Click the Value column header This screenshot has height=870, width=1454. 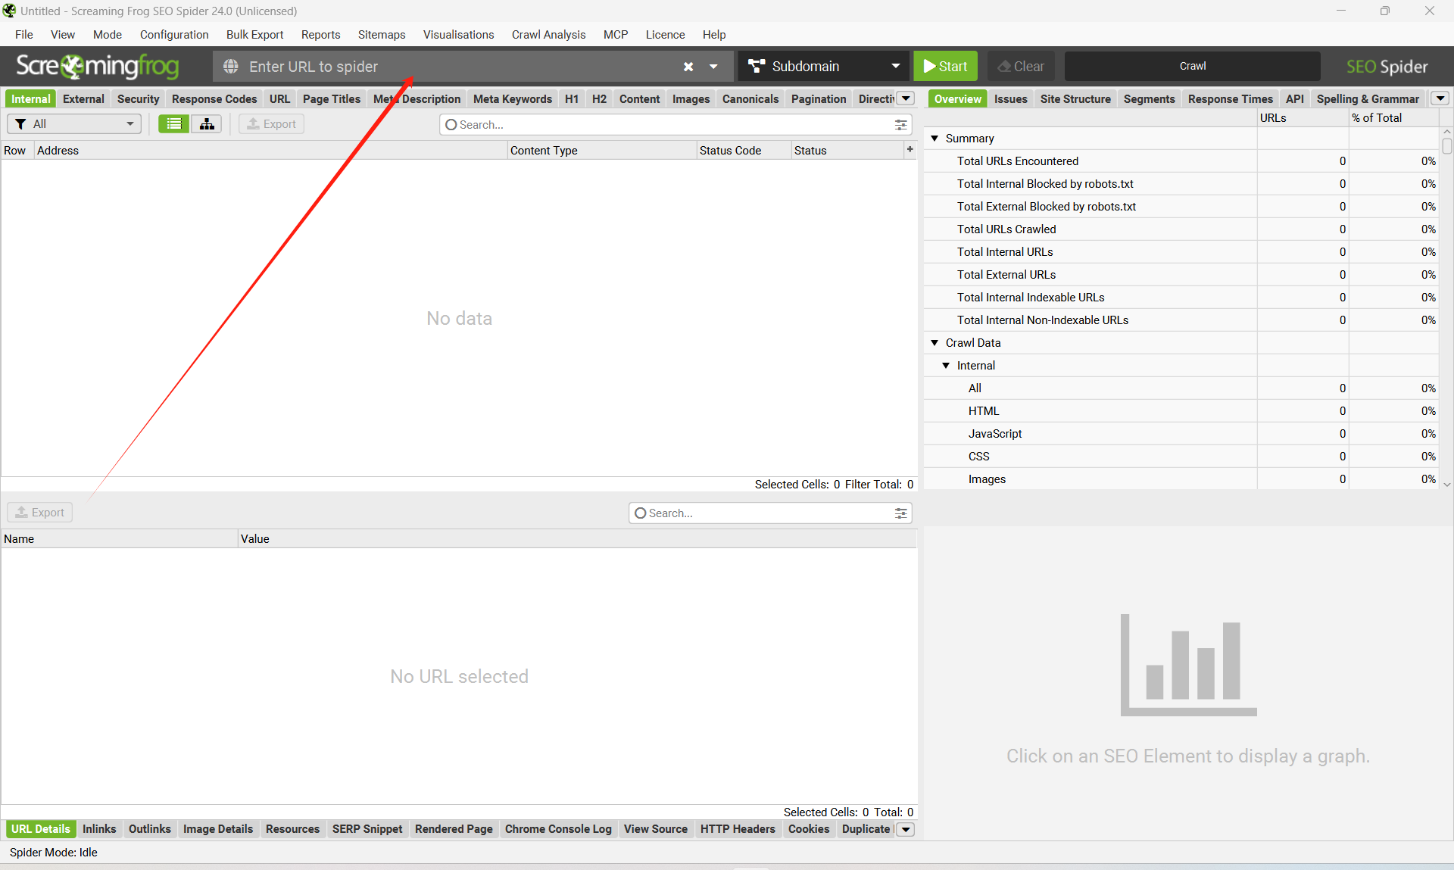coord(577,539)
